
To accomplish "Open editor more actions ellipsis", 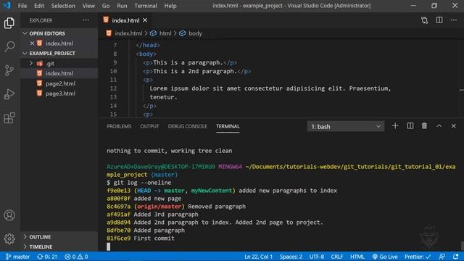I will (x=454, y=20).
